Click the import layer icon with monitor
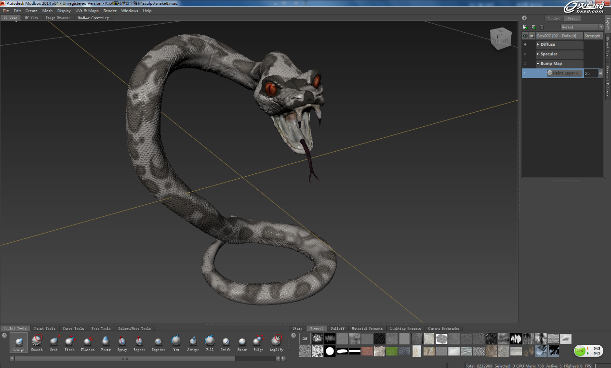The width and height of the screenshot is (611, 368). point(533,27)
